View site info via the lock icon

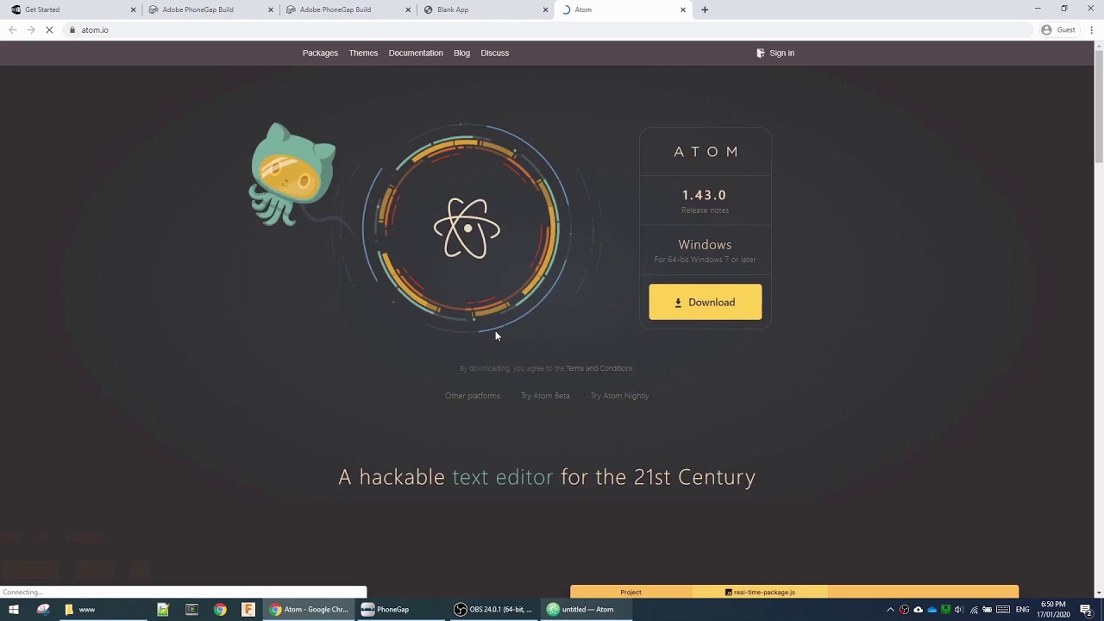click(72, 30)
